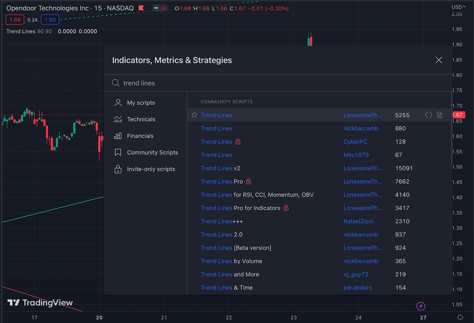The width and height of the screenshot is (474, 323).
Task: Switch to the Financials category
Action: click(140, 136)
